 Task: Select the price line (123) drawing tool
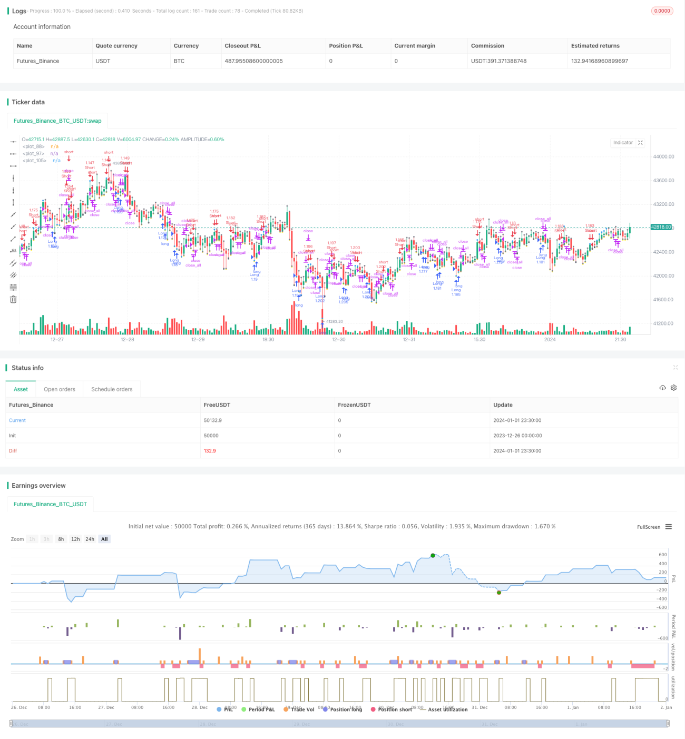(13, 251)
